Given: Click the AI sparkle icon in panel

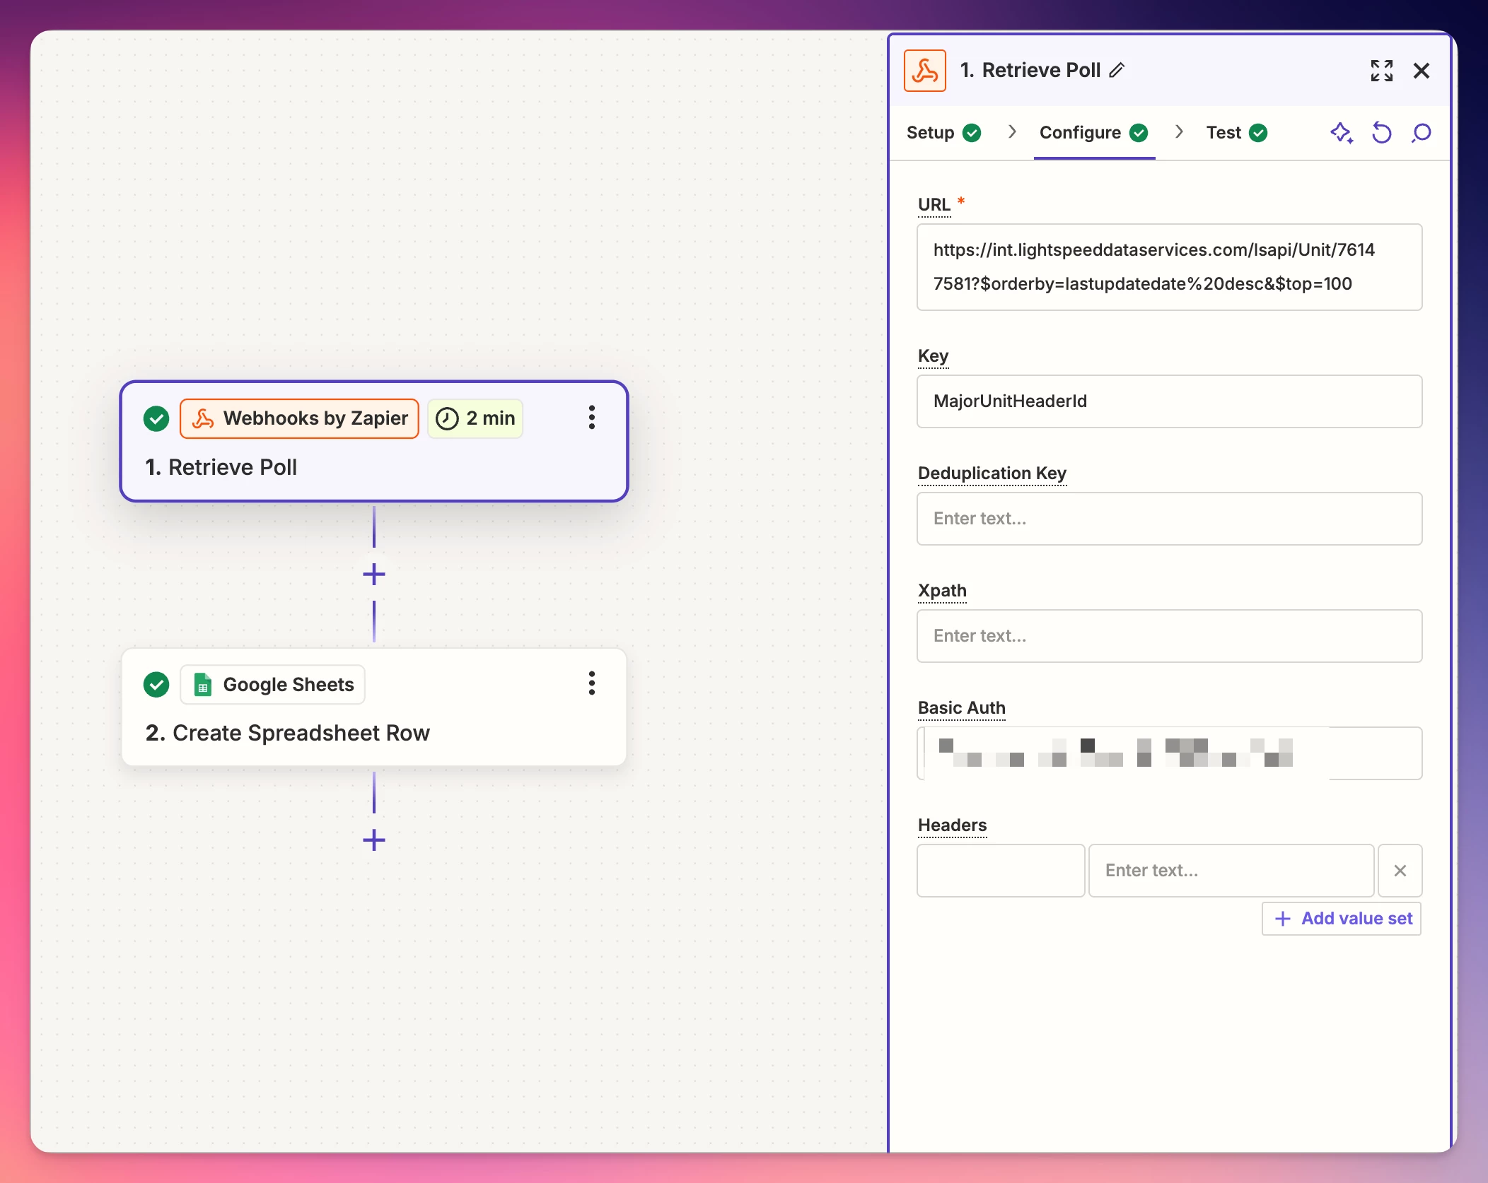Looking at the screenshot, I should click(x=1341, y=133).
